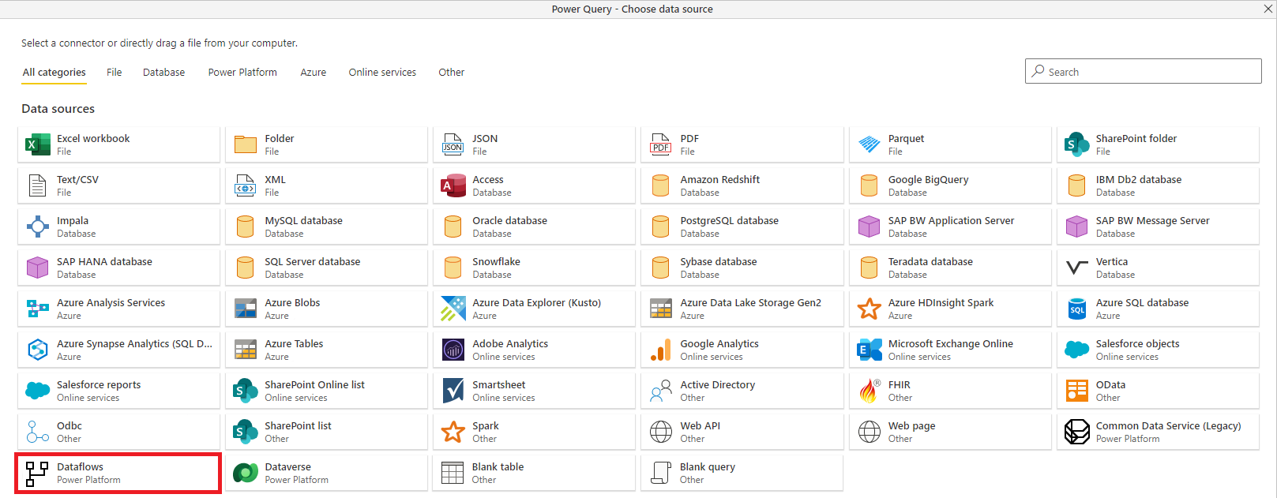Pick the SAP BW Application Server tile
The width and height of the screenshot is (1277, 498).
(x=949, y=227)
